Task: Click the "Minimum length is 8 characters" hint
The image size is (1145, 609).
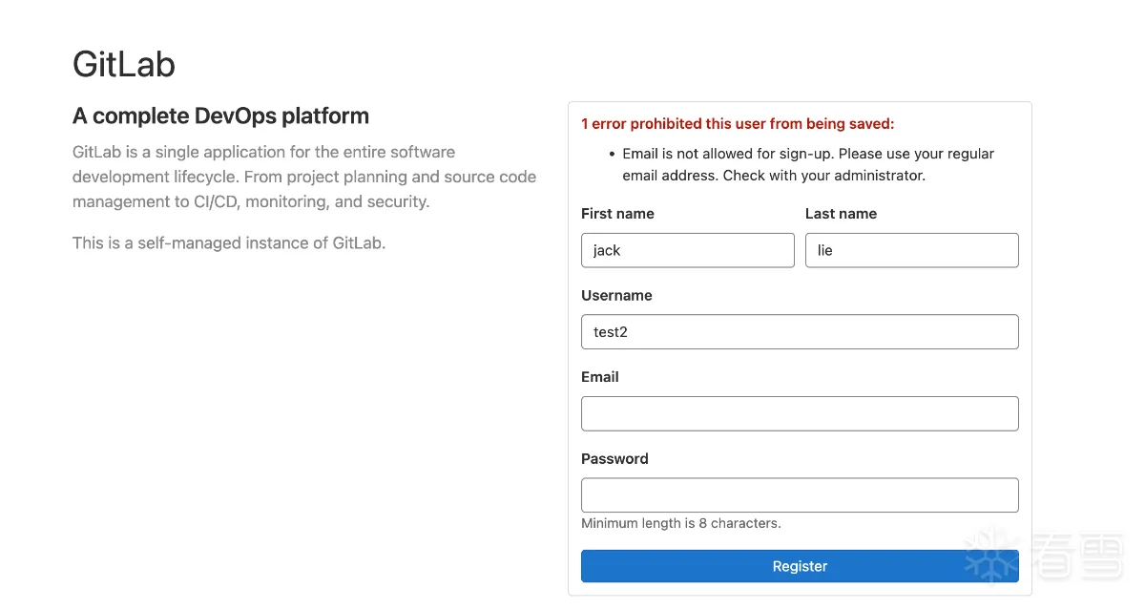Action: coord(681,523)
